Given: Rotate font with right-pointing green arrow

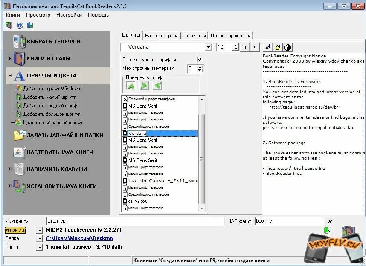Looking at the screenshot, I should pyautogui.click(x=144, y=86).
